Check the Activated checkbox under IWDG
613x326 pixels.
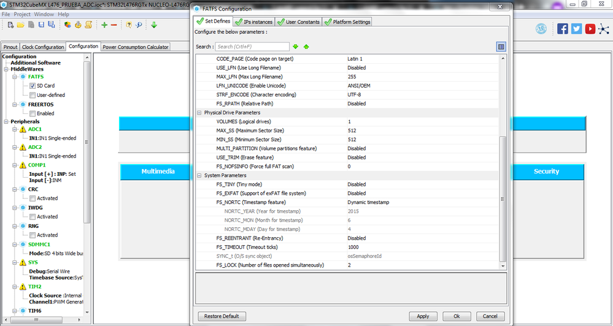click(x=33, y=217)
